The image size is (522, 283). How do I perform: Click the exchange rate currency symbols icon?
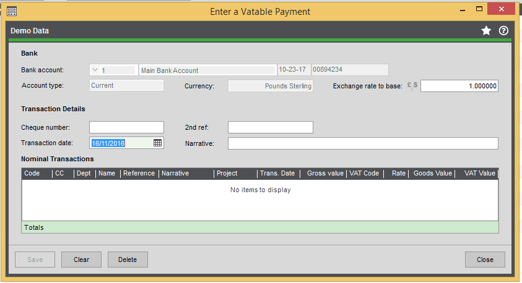(x=412, y=87)
